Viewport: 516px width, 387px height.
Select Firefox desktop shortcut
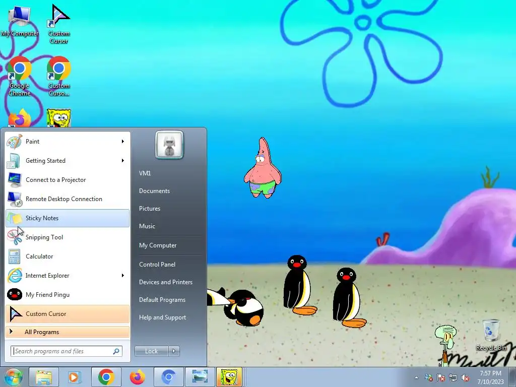coord(20,118)
